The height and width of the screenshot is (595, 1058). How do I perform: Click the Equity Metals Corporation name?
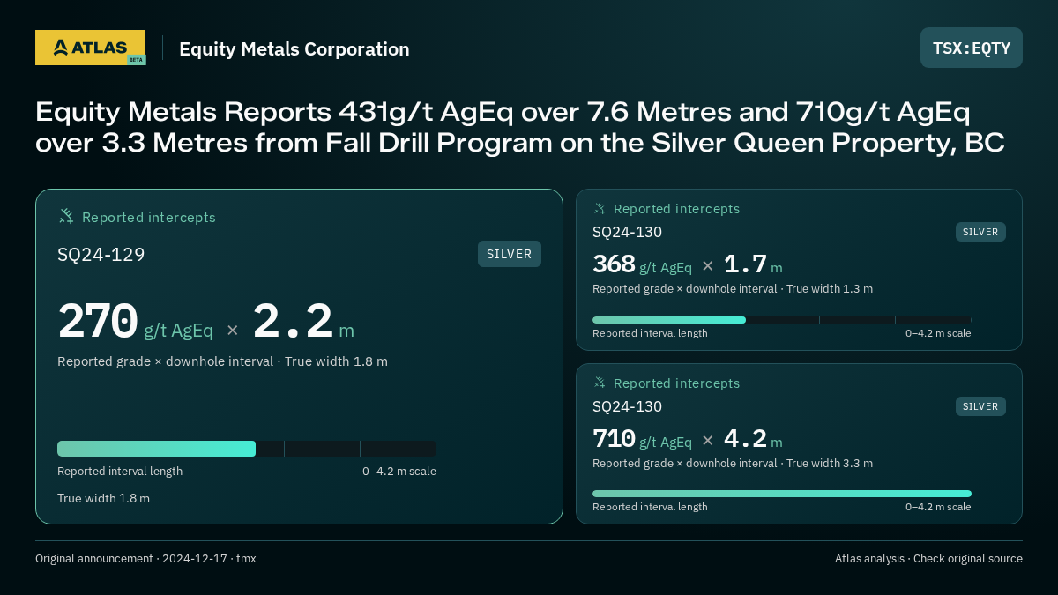click(x=294, y=49)
